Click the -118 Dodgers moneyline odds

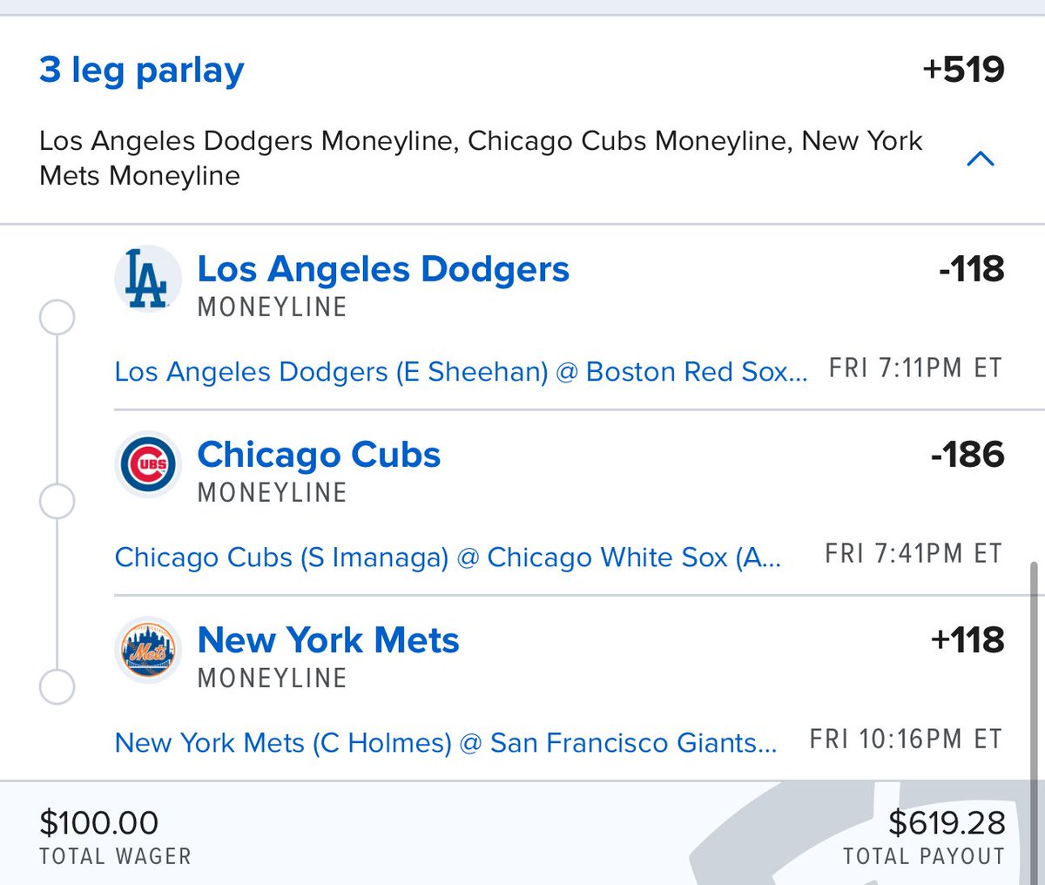click(971, 269)
